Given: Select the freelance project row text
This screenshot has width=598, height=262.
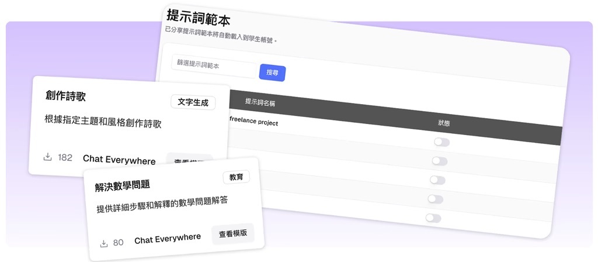Looking at the screenshot, I should 253,121.
